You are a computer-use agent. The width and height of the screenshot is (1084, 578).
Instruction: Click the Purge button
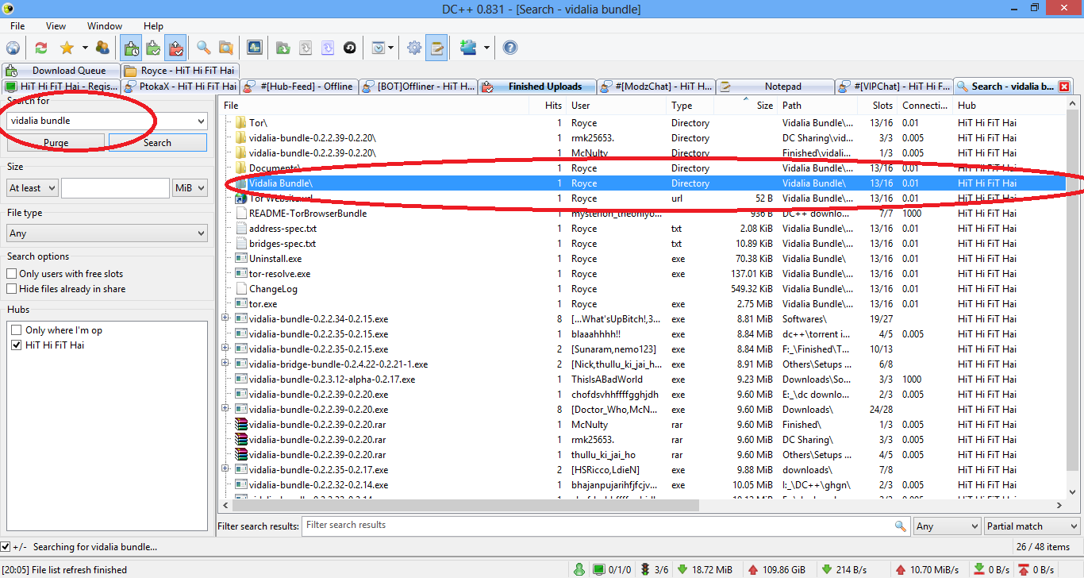coord(56,143)
